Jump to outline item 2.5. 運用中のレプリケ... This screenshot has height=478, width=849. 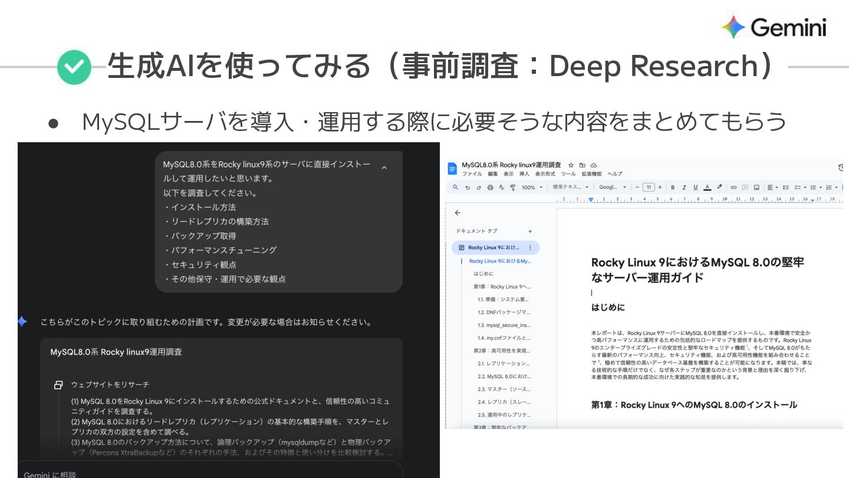[x=504, y=415]
